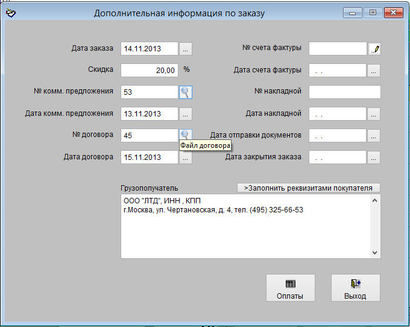This screenshot has width=410, height=327.
Task: Click the № договора label
Action: pos(93,135)
